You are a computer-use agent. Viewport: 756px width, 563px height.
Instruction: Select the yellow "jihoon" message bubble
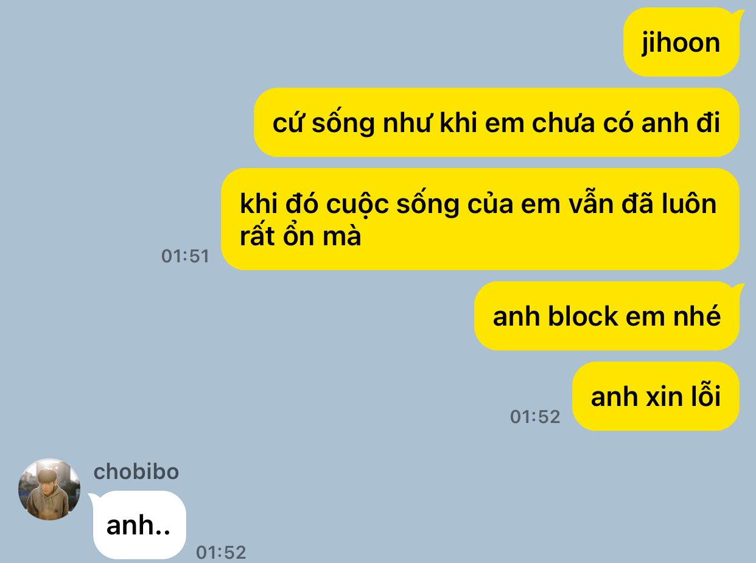(x=681, y=42)
